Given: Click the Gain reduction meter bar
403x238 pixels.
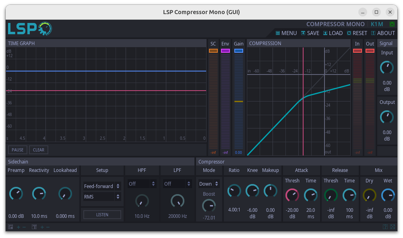Looking at the screenshot, I should coord(238,101).
